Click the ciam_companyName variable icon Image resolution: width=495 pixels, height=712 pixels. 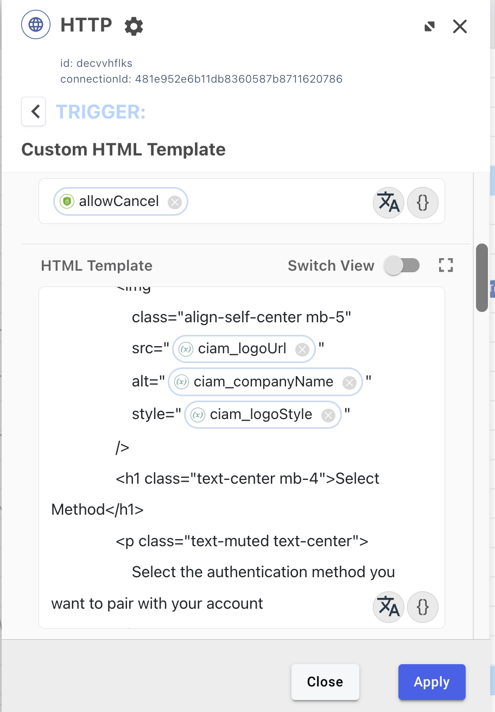[x=181, y=382]
